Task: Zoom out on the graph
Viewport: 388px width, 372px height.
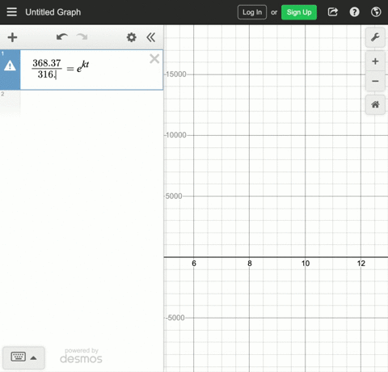Action: 375,81
